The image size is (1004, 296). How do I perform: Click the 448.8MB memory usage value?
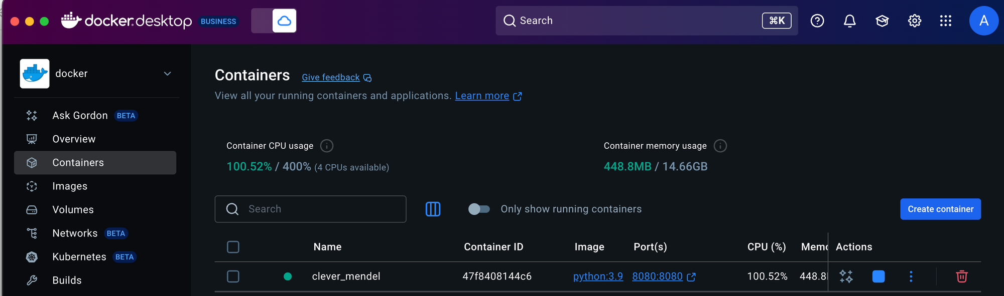click(x=627, y=167)
